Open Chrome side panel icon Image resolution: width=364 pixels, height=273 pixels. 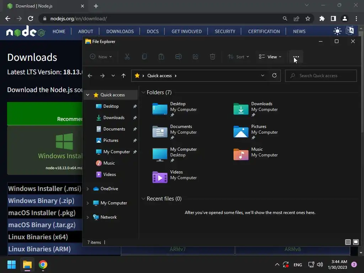(333, 18)
